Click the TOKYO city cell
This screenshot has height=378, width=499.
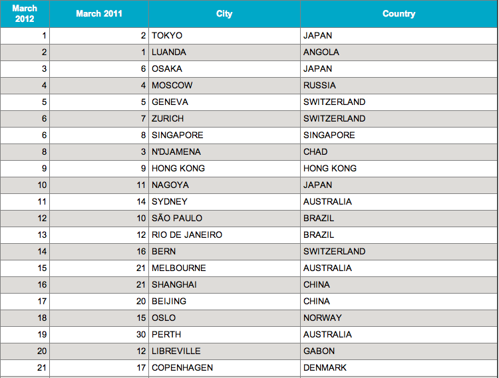click(x=224, y=36)
